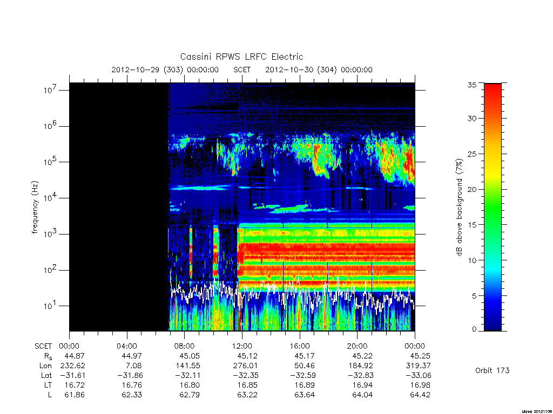Viewport: 553px width, 414px height.
Task: Click the Lon value '141.55'
Action: pyautogui.click(x=187, y=365)
